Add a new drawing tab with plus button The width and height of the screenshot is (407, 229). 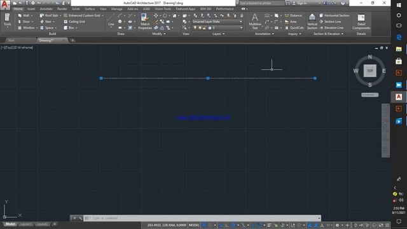point(72,40)
